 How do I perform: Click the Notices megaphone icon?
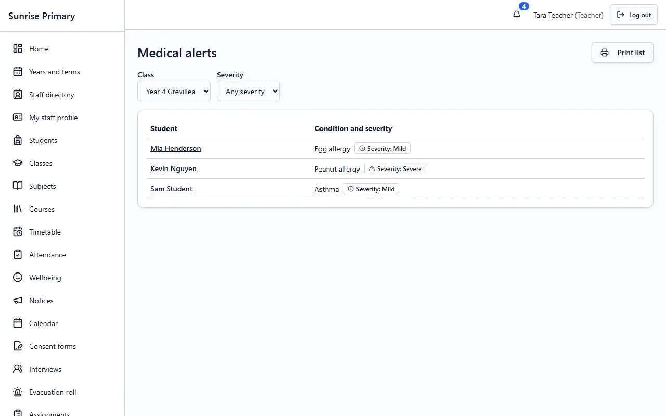point(18,301)
